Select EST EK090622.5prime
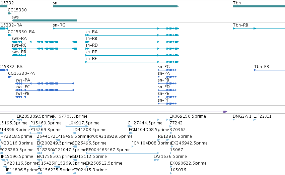This screenshot has width=285, height=175. [188, 164]
